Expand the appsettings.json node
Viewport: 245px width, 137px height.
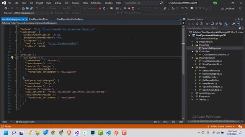pos(192,93)
